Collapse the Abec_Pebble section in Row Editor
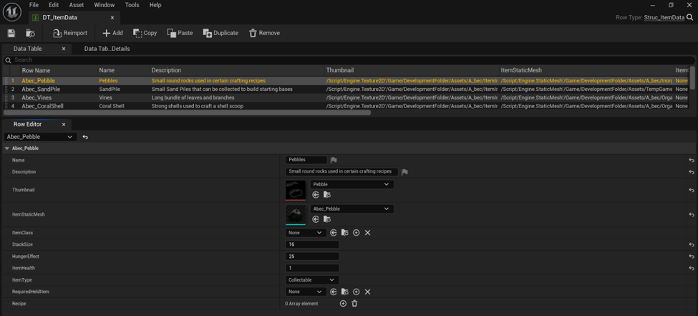The width and height of the screenshot is (698, 316). click(7, 148)
